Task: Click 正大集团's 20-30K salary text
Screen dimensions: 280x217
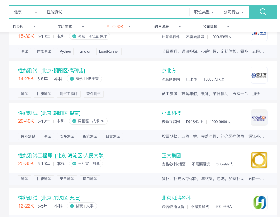Action: (x=26, y=164)
